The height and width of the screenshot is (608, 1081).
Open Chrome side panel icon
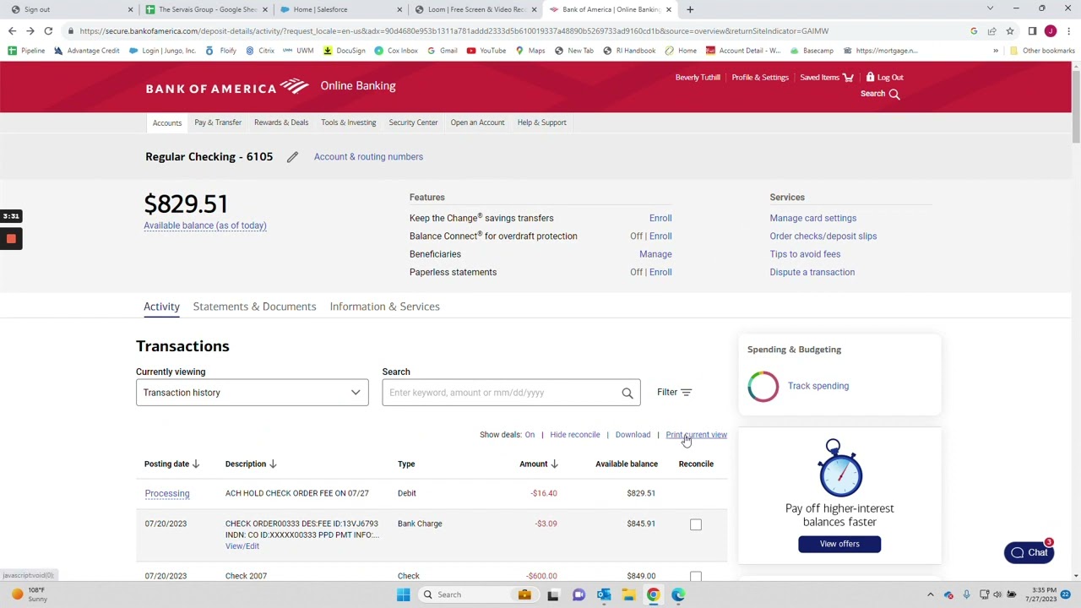point(1032,31)
